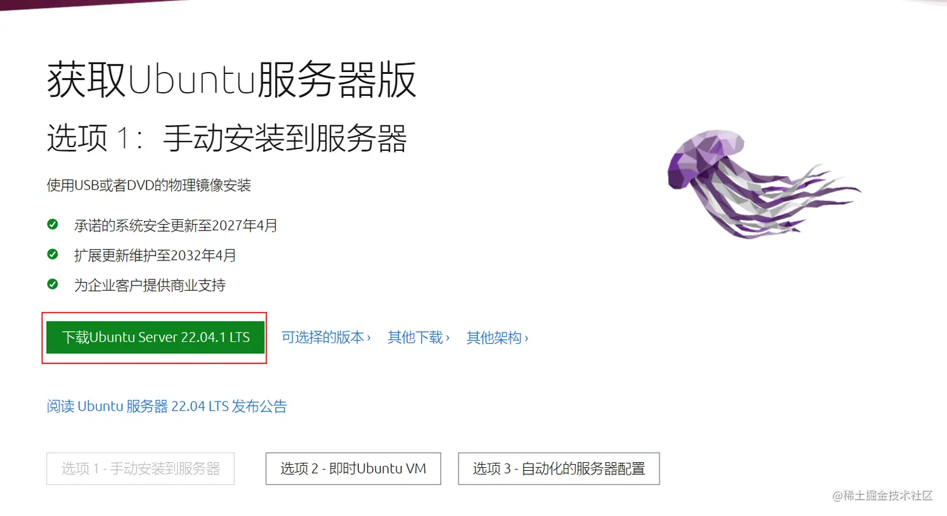Switch to 选项 2 - 即时Ubuntu VM tab
The height and width of the screenshot is (516, 947).
coord(353,468)
